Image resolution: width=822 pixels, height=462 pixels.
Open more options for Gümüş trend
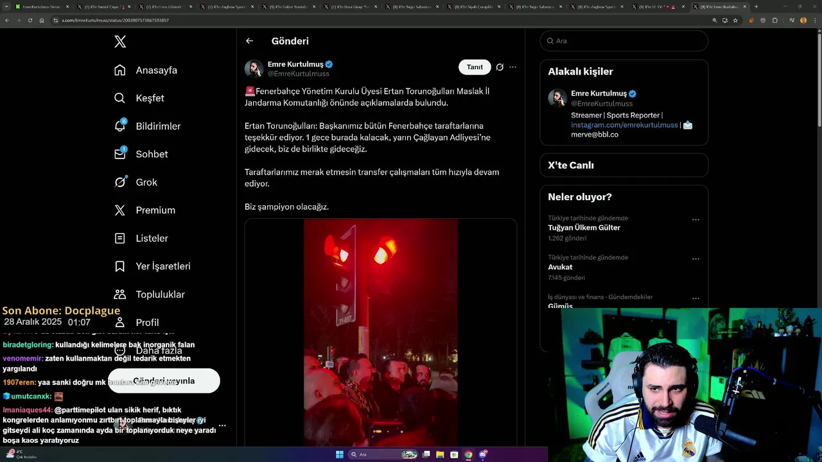pyautogui.click(x=695, y=299)
